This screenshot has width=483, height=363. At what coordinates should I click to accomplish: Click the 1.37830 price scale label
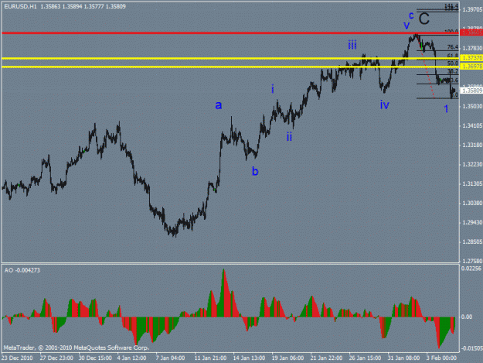click(x=472, y=49)
